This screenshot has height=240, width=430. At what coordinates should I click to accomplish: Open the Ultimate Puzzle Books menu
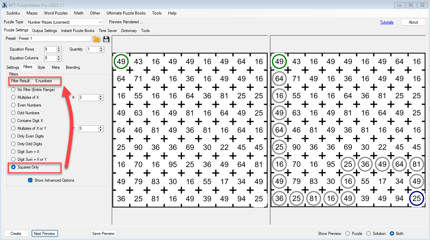[126, 13]
